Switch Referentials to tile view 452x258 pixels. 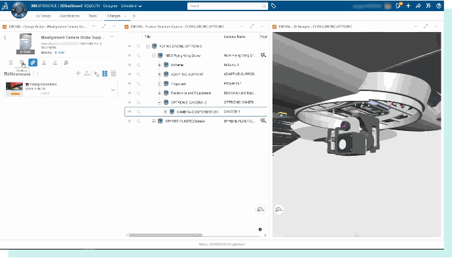(x=105, y=73)
